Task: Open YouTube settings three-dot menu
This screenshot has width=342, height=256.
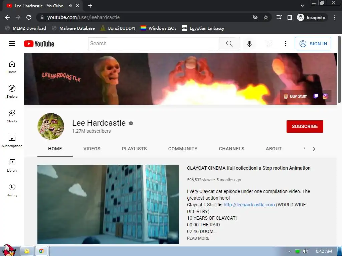Action: tap(285, 44)
